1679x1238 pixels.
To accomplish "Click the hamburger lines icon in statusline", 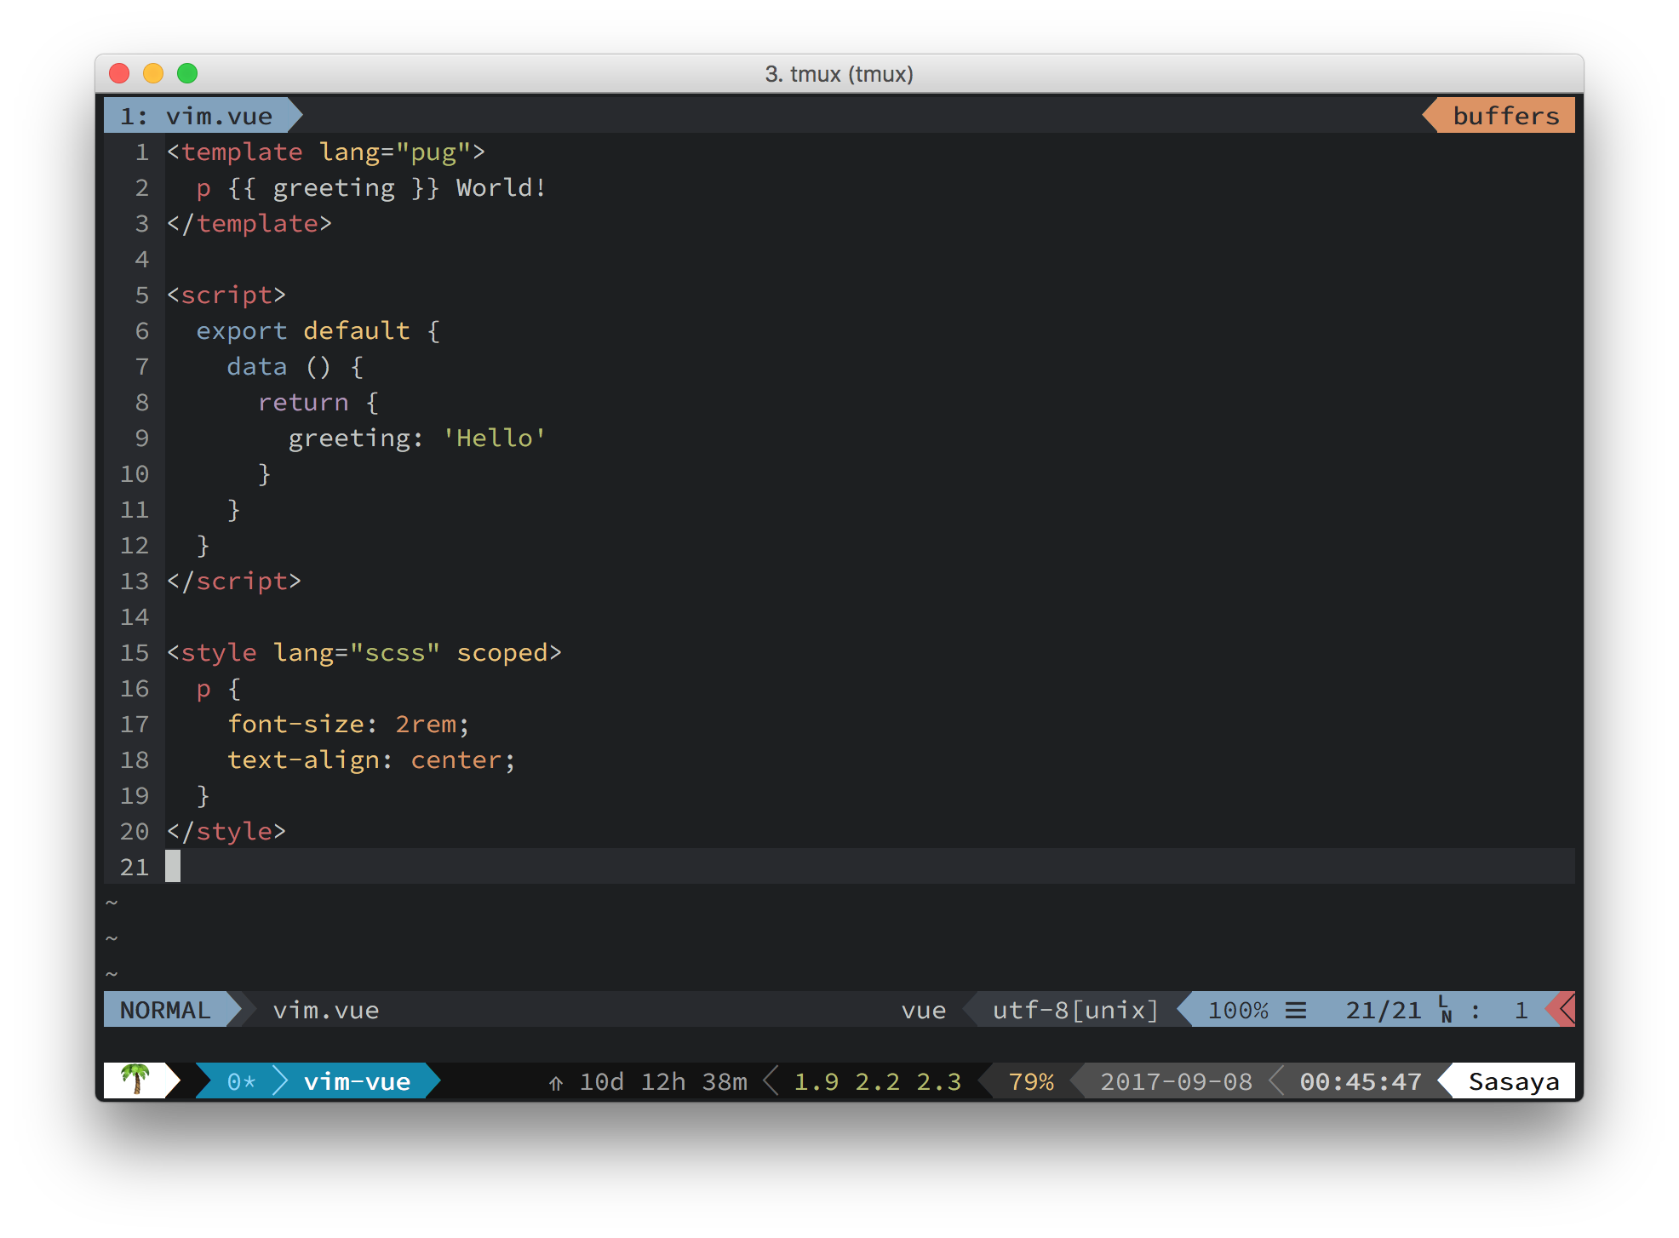I will pos(1295,1011).
